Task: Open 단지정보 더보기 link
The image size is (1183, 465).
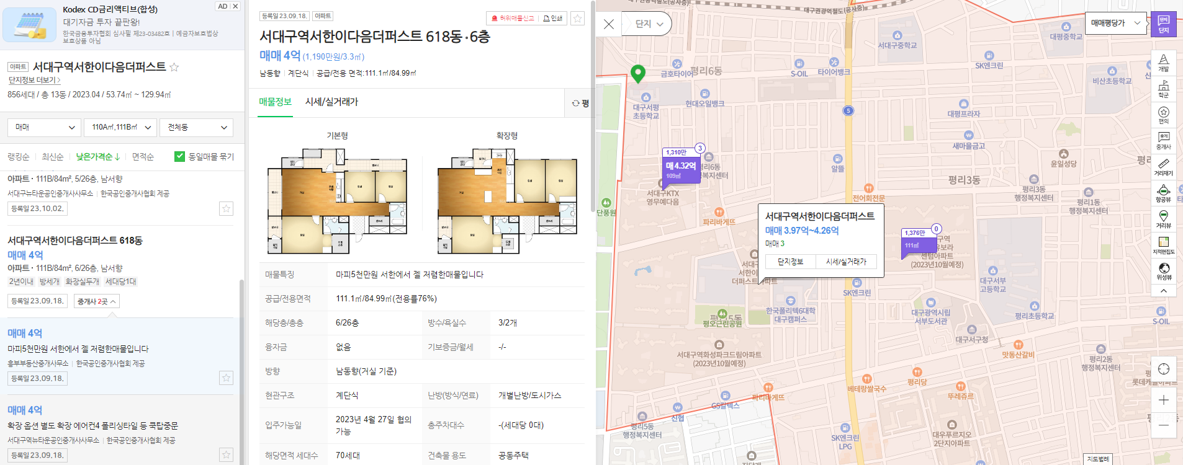Action: coord(34,80)
